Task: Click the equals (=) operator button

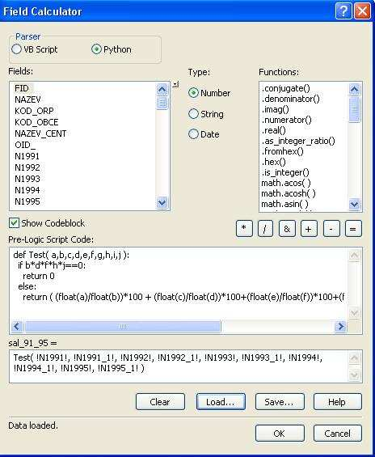Action: pyautogui.click(x=353, y=228)
